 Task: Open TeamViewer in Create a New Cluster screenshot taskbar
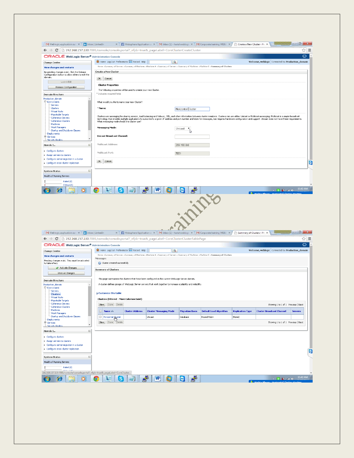coord(182,190)
